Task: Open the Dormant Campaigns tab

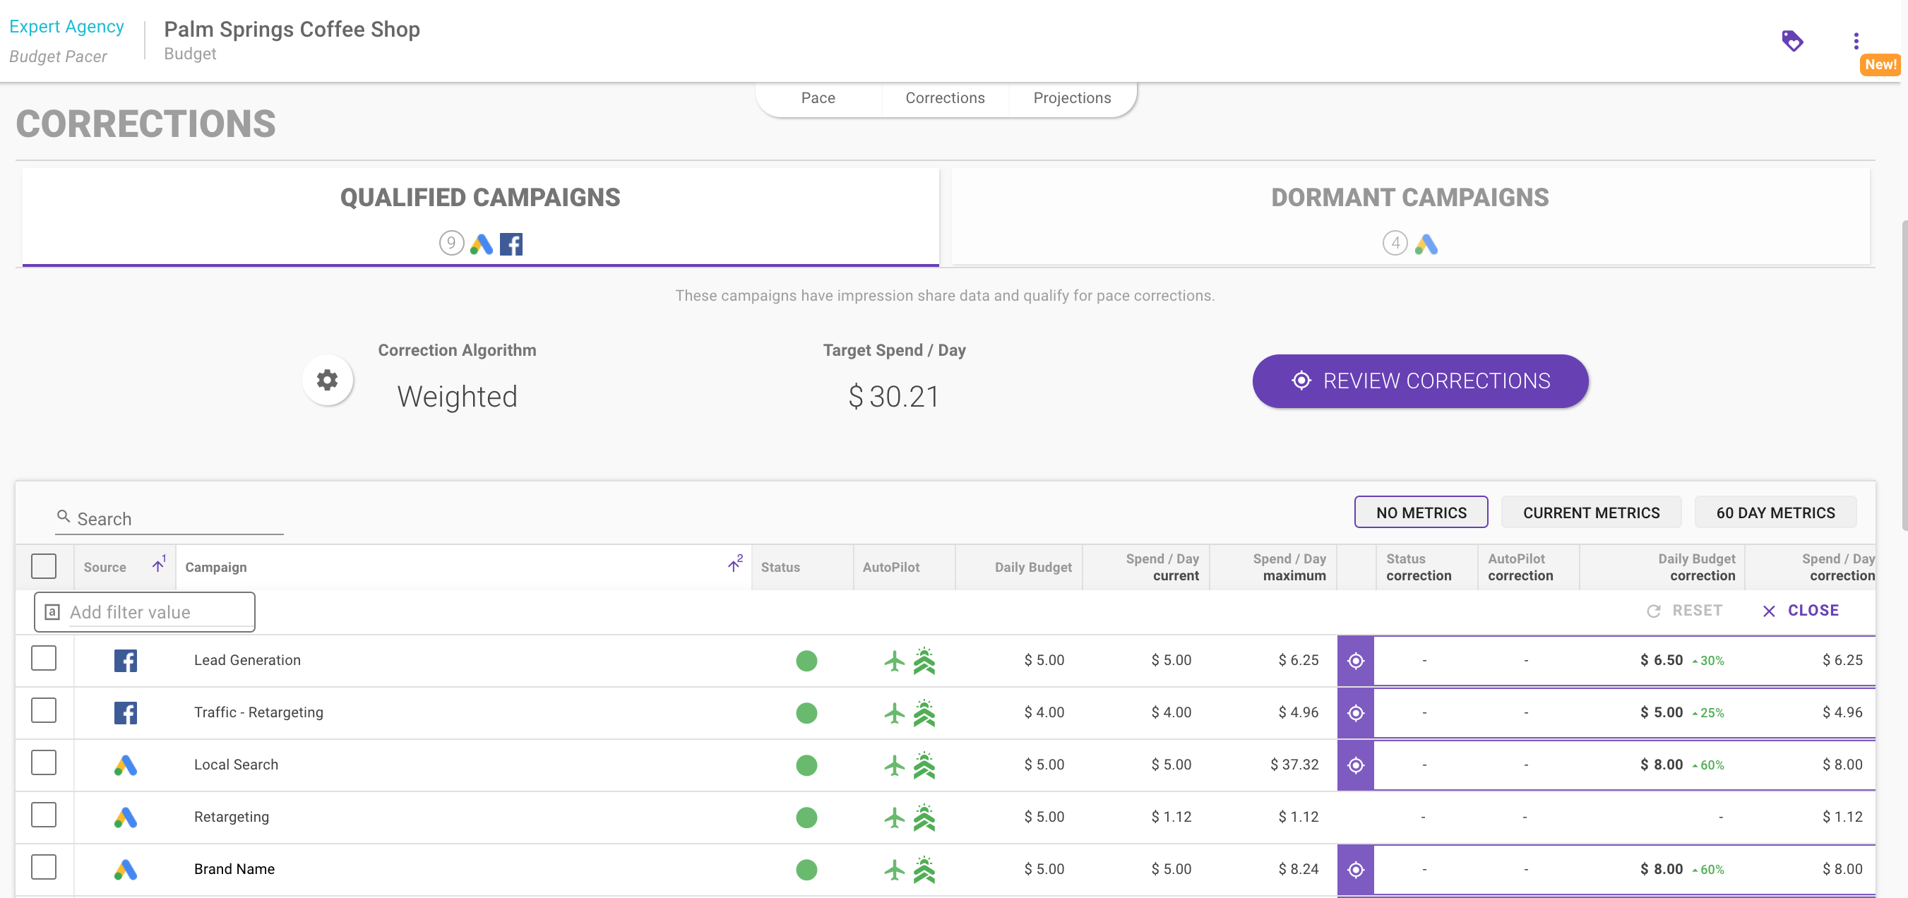Action: [x=1410, y=217]
